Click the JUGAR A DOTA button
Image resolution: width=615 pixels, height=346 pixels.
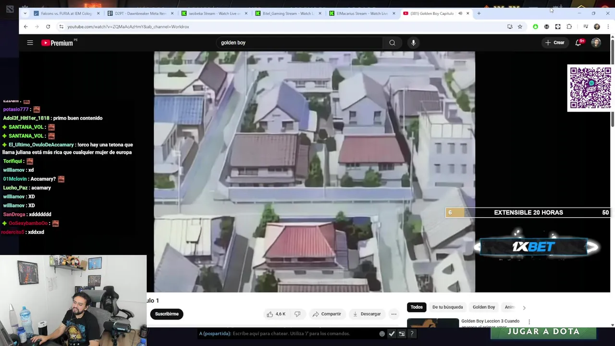543,332
